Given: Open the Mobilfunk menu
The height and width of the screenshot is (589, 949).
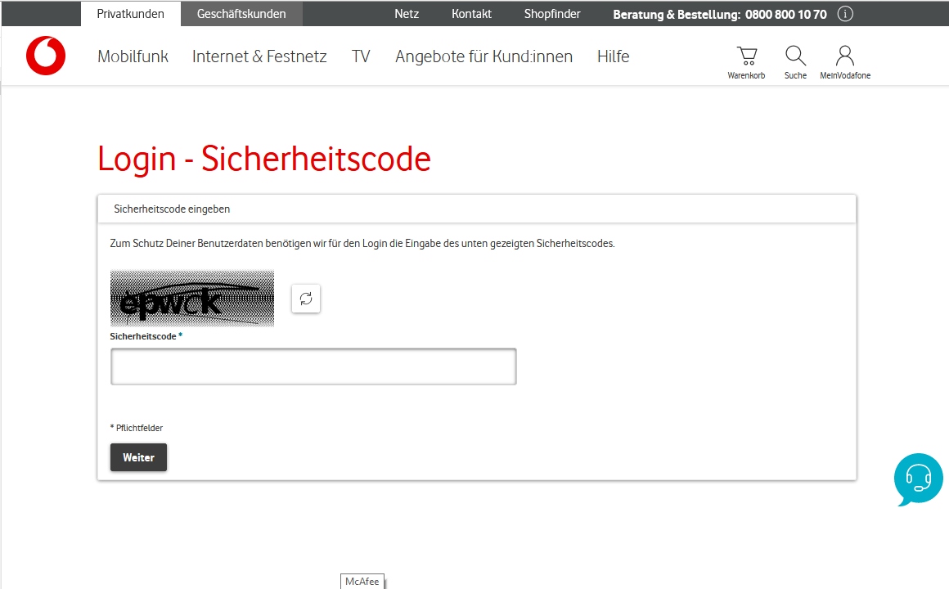Looking at the screenshot, I should tap(133, 56).
